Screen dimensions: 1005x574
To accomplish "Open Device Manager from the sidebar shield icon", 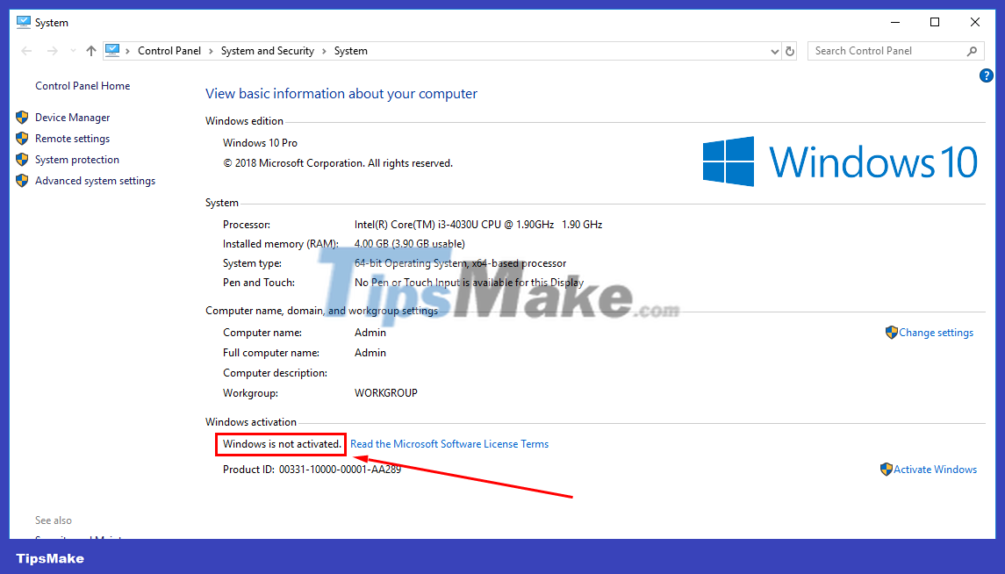I will (22, 117).
